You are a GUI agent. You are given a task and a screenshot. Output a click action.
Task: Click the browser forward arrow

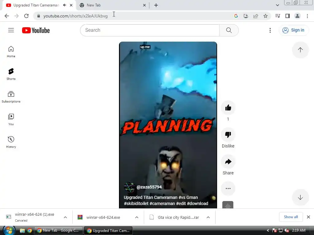coord(17,16)
